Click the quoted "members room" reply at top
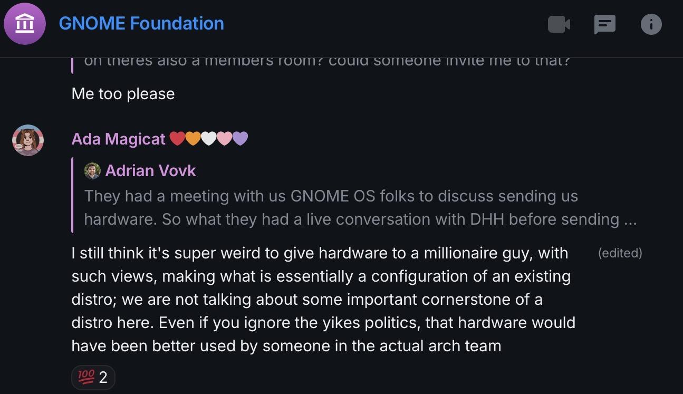683x394 pixels. click(327, 62)
